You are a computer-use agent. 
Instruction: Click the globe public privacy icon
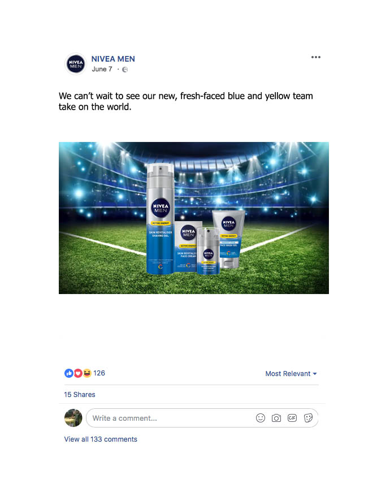click(125, 70)
